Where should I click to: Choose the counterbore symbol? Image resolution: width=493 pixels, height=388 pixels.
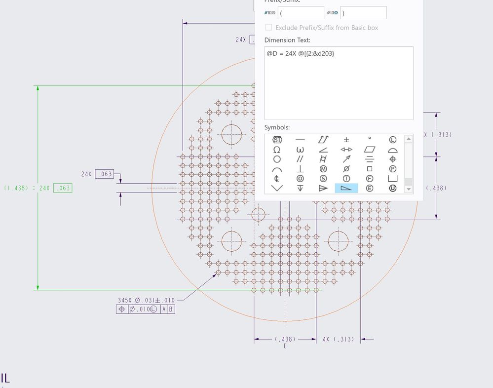point(393,178)
